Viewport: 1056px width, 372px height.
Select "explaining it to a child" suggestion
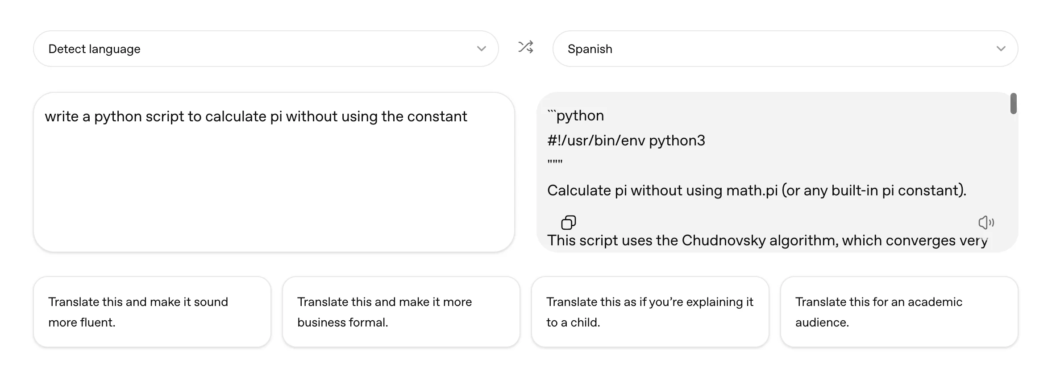[650, 312]
